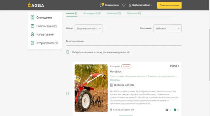Select the Оголошення grid icon in sidebar
The image size is (210, 116).
32,18
